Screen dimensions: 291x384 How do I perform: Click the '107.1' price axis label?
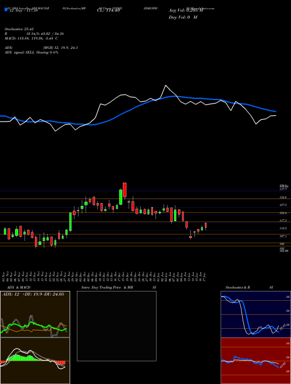click(x=283, y=236)
